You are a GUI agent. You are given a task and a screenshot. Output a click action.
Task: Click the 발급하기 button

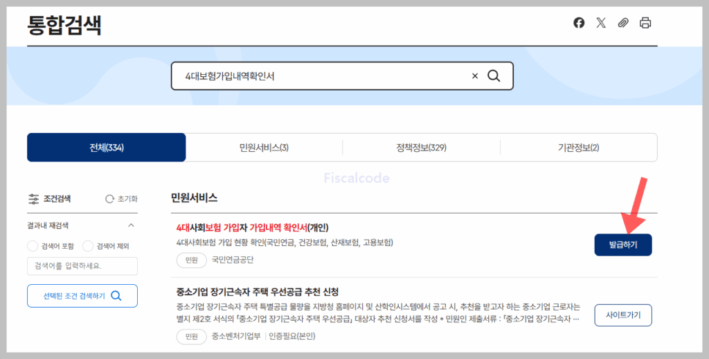pyautogui.click(x=623, y=245)
